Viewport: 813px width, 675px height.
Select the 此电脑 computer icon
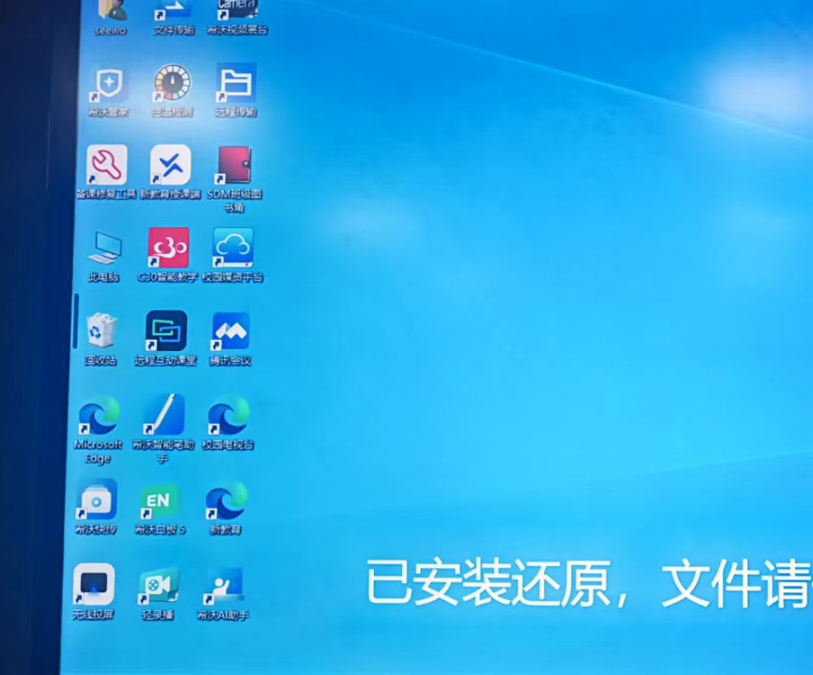point(105,248)
